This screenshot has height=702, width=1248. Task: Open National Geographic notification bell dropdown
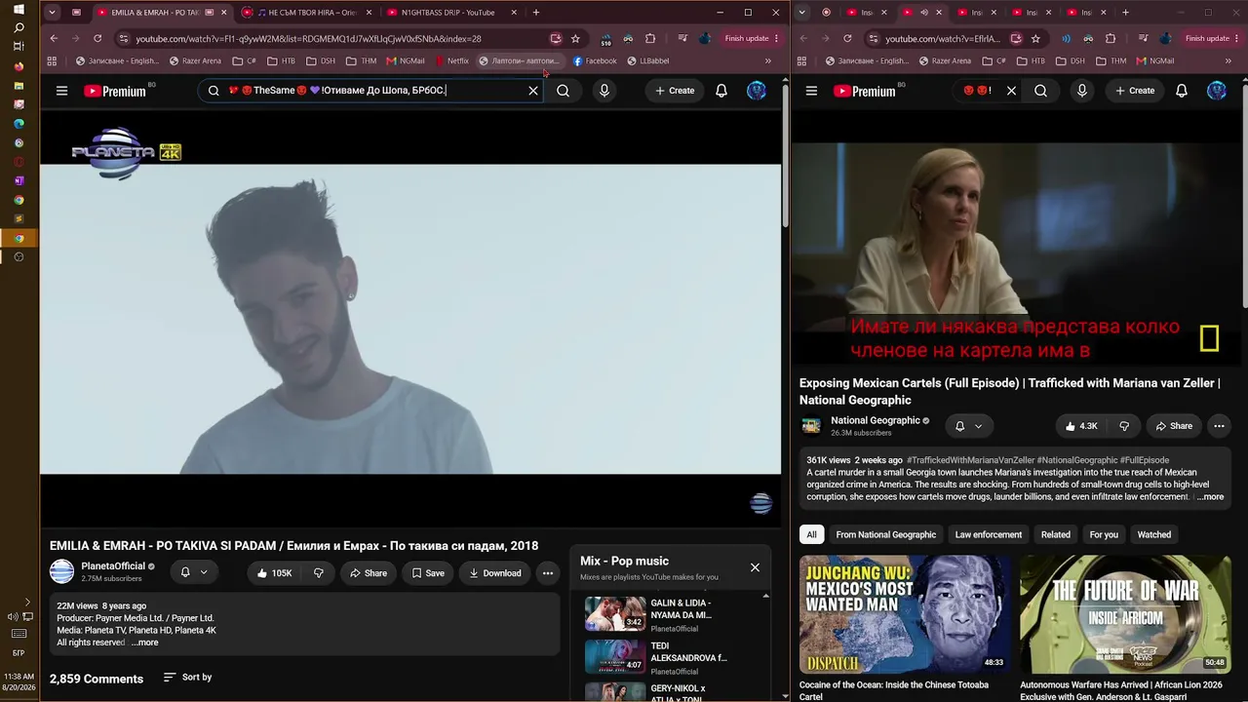pyautogui.click(x=968, y=426)
